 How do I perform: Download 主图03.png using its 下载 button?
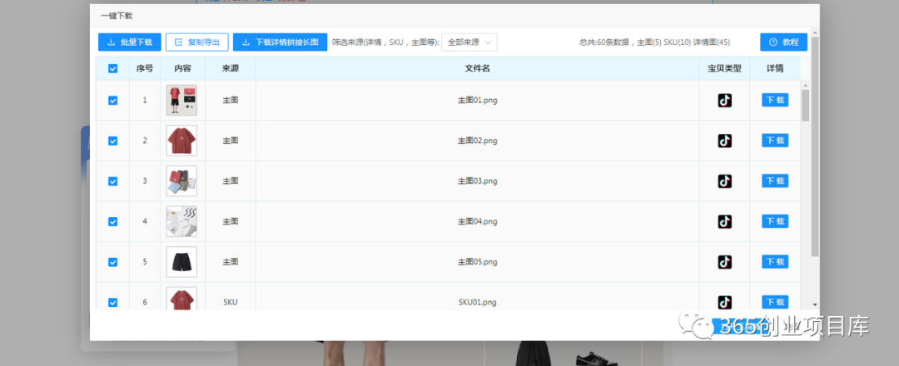tap(775, 181)
